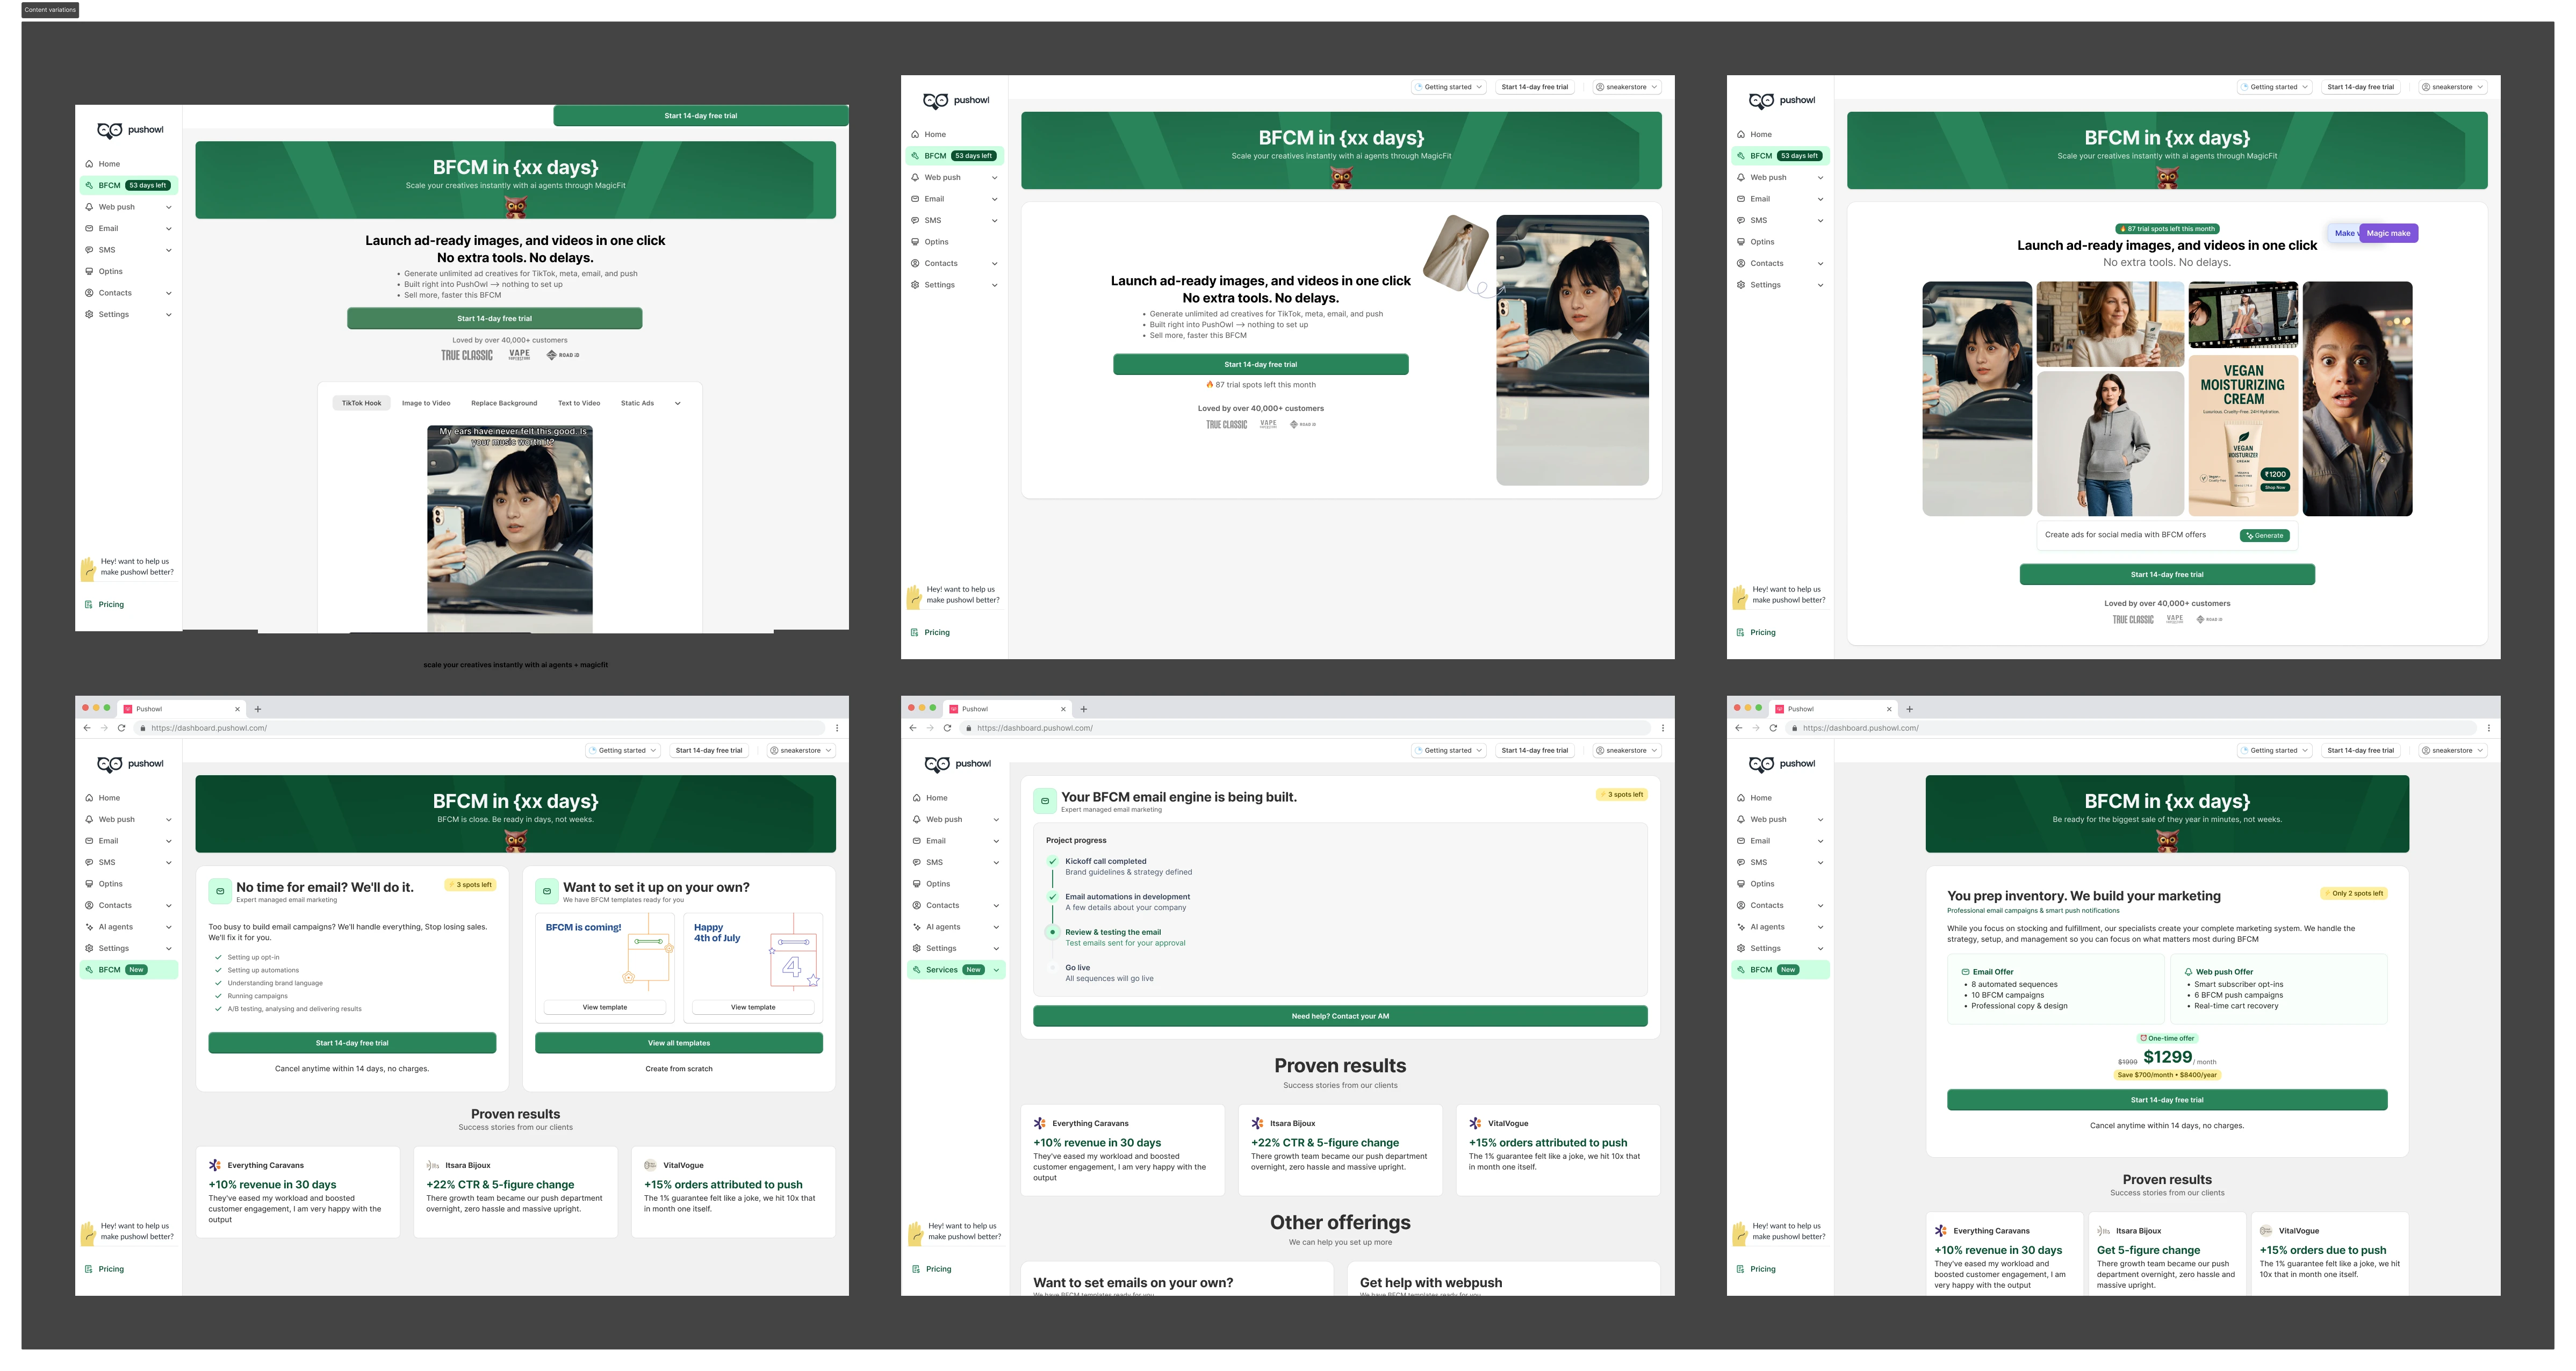Click the 'Kickoff call completed' green checkmark
The image size is (2576, 1371).
click(x=1052, y=861)
